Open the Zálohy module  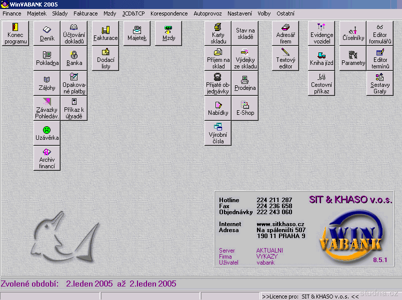47,83
